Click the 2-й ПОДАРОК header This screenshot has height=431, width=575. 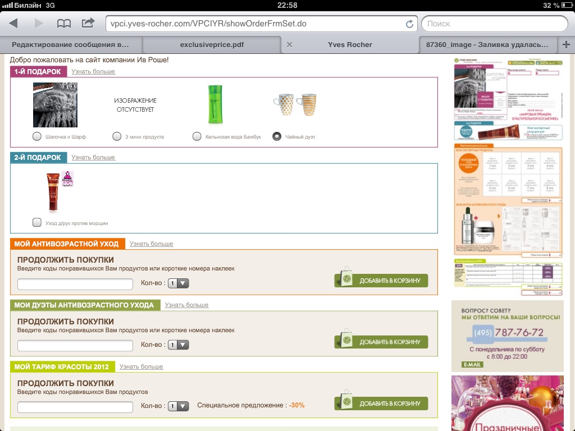(x=38, y=158)
